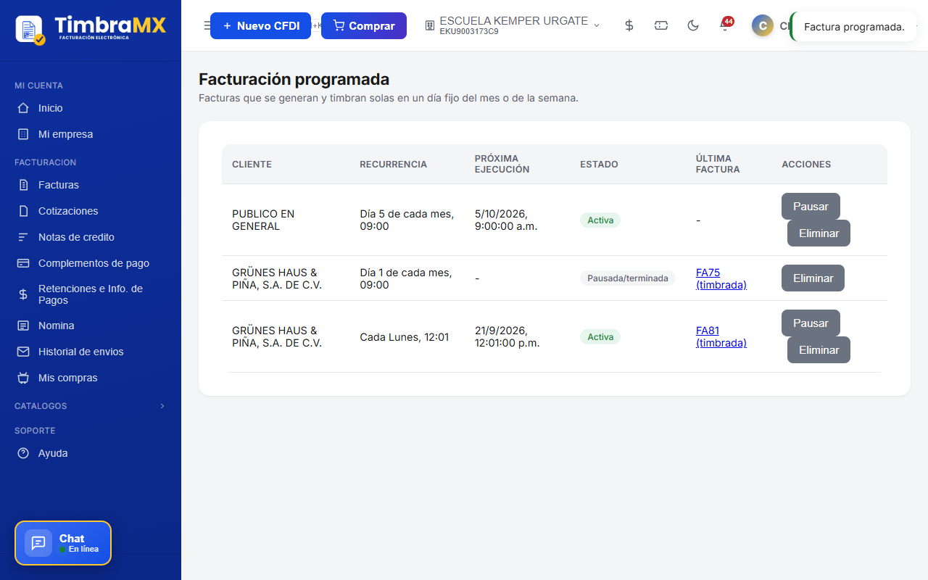The width and height of the screenshot is (928, 580).
Task: Pause the Cada Lunes schedule
Action: click(x=811, y=323)
